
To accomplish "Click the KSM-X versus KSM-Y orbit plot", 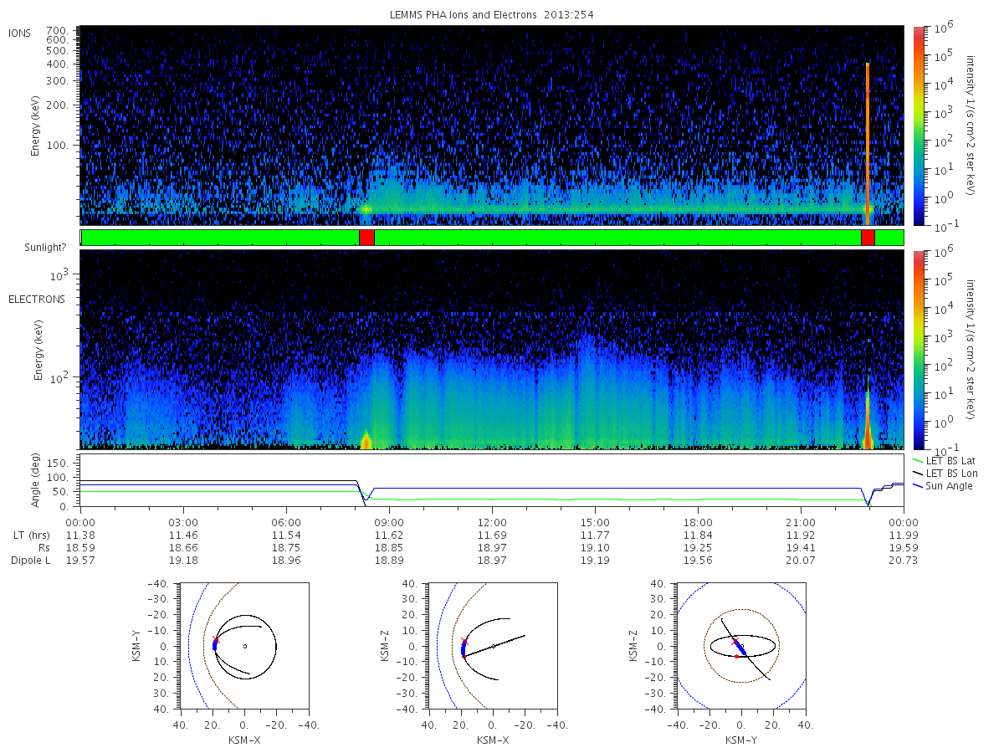I will tap(243, 646).
